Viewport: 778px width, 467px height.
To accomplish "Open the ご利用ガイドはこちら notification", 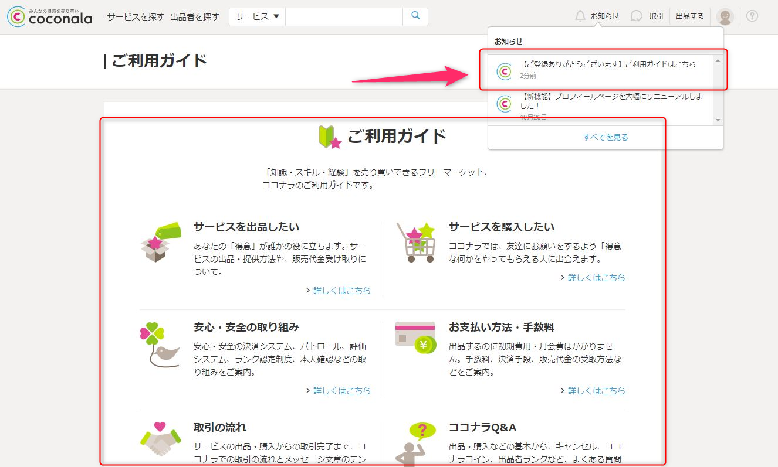I will point(601,70).
